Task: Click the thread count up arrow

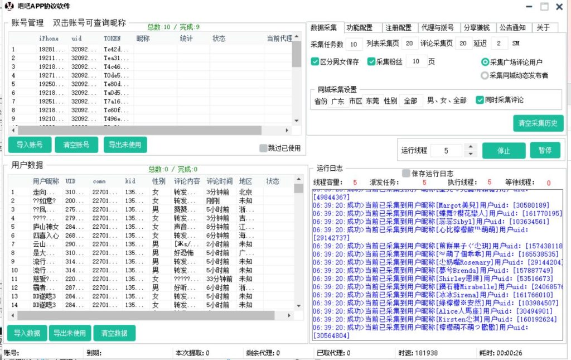Action: pyautogui.click(x=471, y=147)
